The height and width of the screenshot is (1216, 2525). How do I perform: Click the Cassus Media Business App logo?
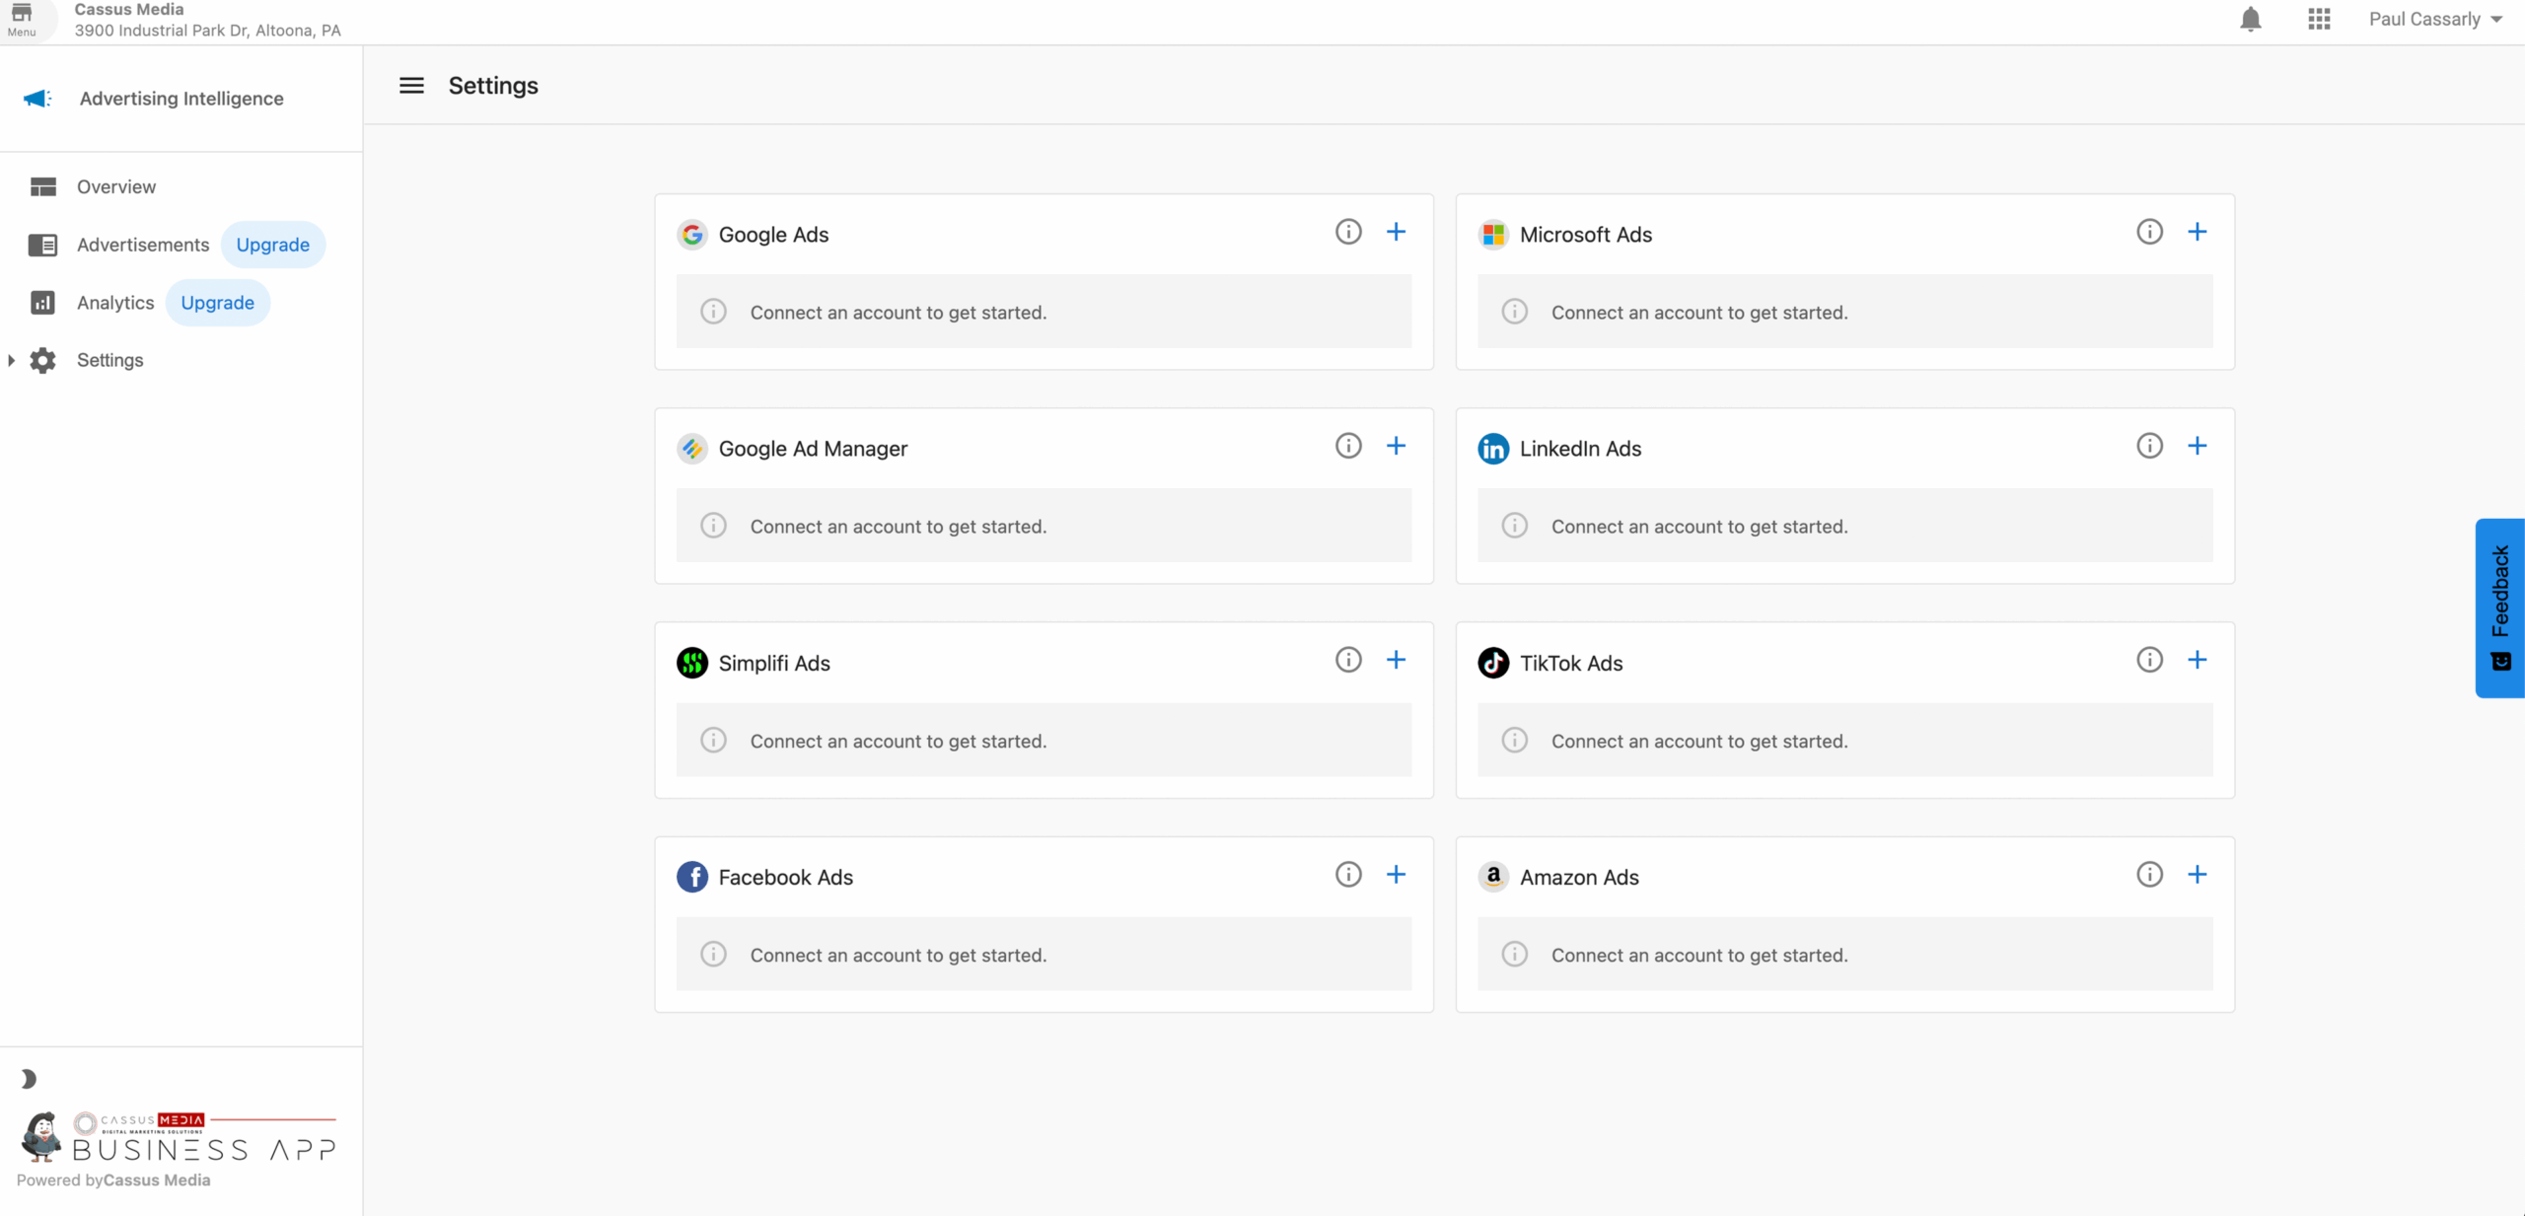pos(179,1137)
